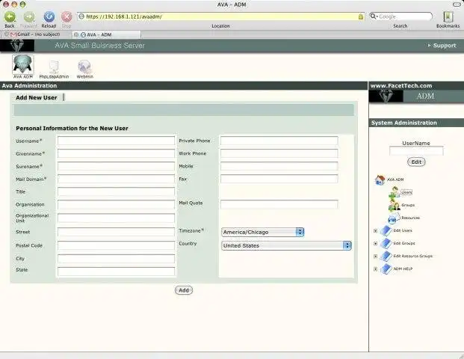
Task: Click the Organisation input field
Action: [116, 204]
